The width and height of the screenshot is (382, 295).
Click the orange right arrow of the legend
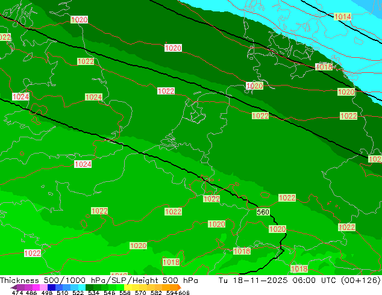click(x=180, y=287)
